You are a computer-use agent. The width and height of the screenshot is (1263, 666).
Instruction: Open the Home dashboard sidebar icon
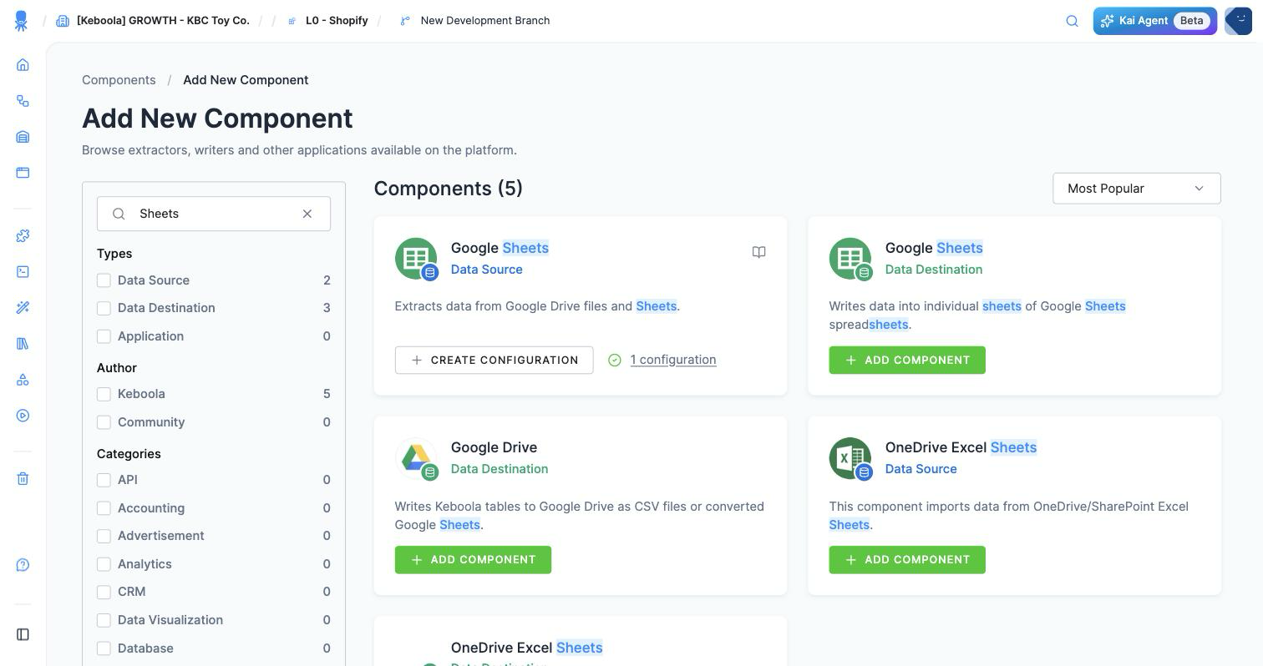[x=23, y=64]
